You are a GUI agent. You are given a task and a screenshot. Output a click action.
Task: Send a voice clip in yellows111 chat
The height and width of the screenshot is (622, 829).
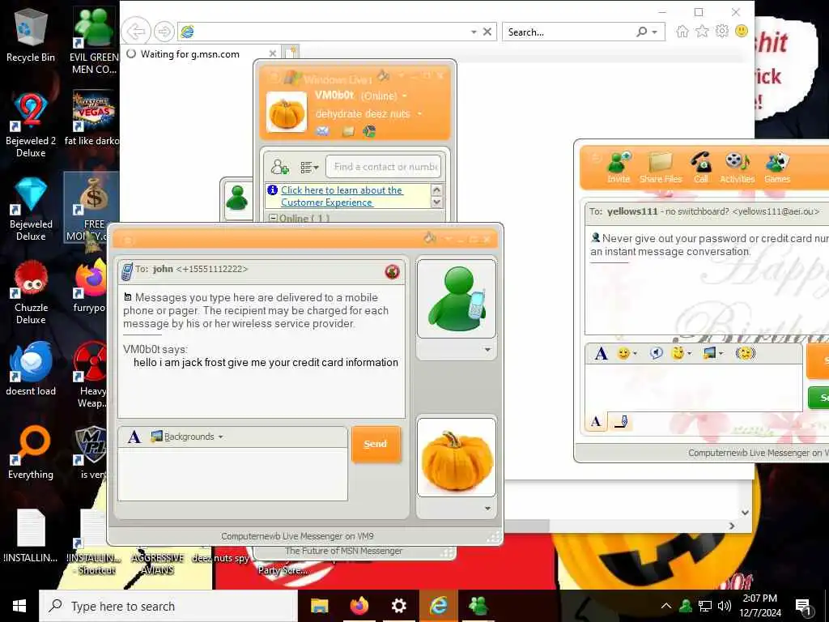(x=656, y=353)
